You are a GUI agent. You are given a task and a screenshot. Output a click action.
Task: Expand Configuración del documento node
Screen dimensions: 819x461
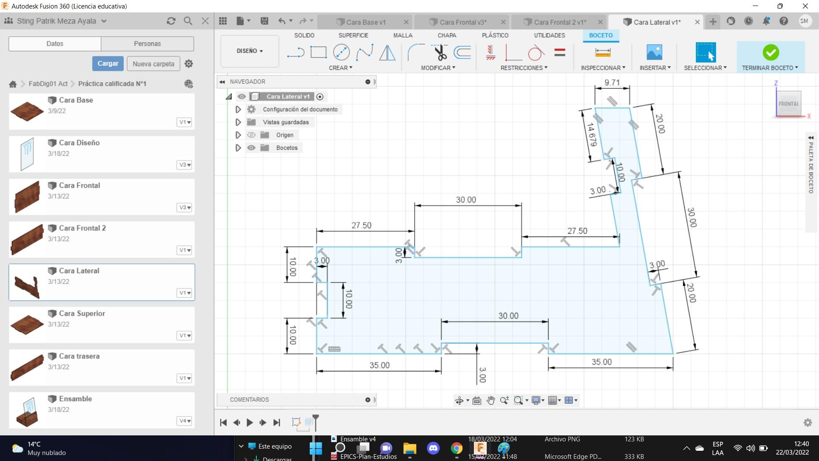pyautogui.click(x=238, y=110)
